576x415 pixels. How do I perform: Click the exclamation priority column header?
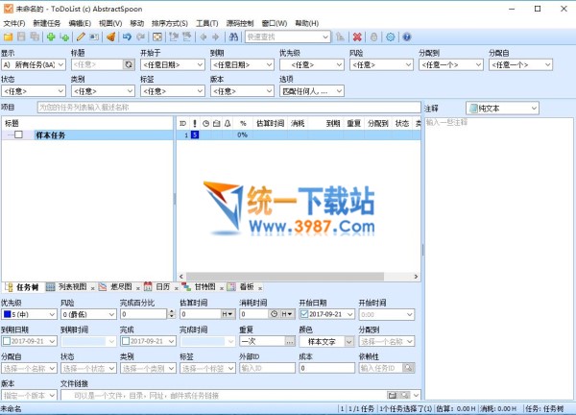(195, 124)
